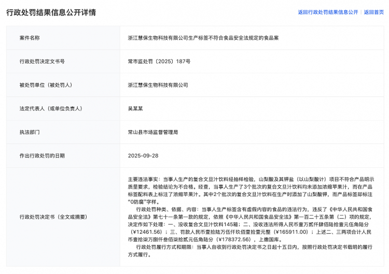389x274 pixels.
Task: Select the page heading 行政处罚结果信息公开详情
Action: pyautogui.click(x=51, y=12)
